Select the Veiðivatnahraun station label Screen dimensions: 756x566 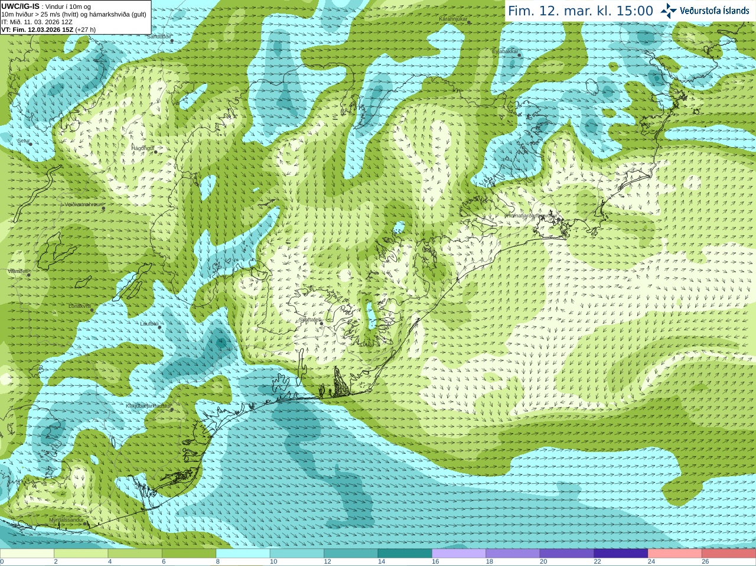83,204
